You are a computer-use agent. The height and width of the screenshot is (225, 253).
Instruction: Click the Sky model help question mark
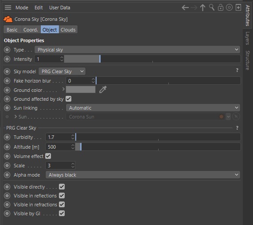point(237,70)
